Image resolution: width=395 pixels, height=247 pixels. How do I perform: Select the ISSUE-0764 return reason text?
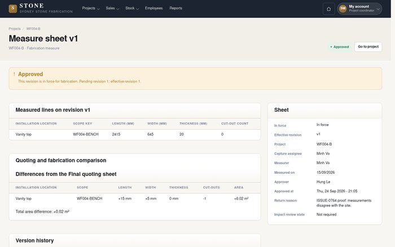tap(344, 203)
